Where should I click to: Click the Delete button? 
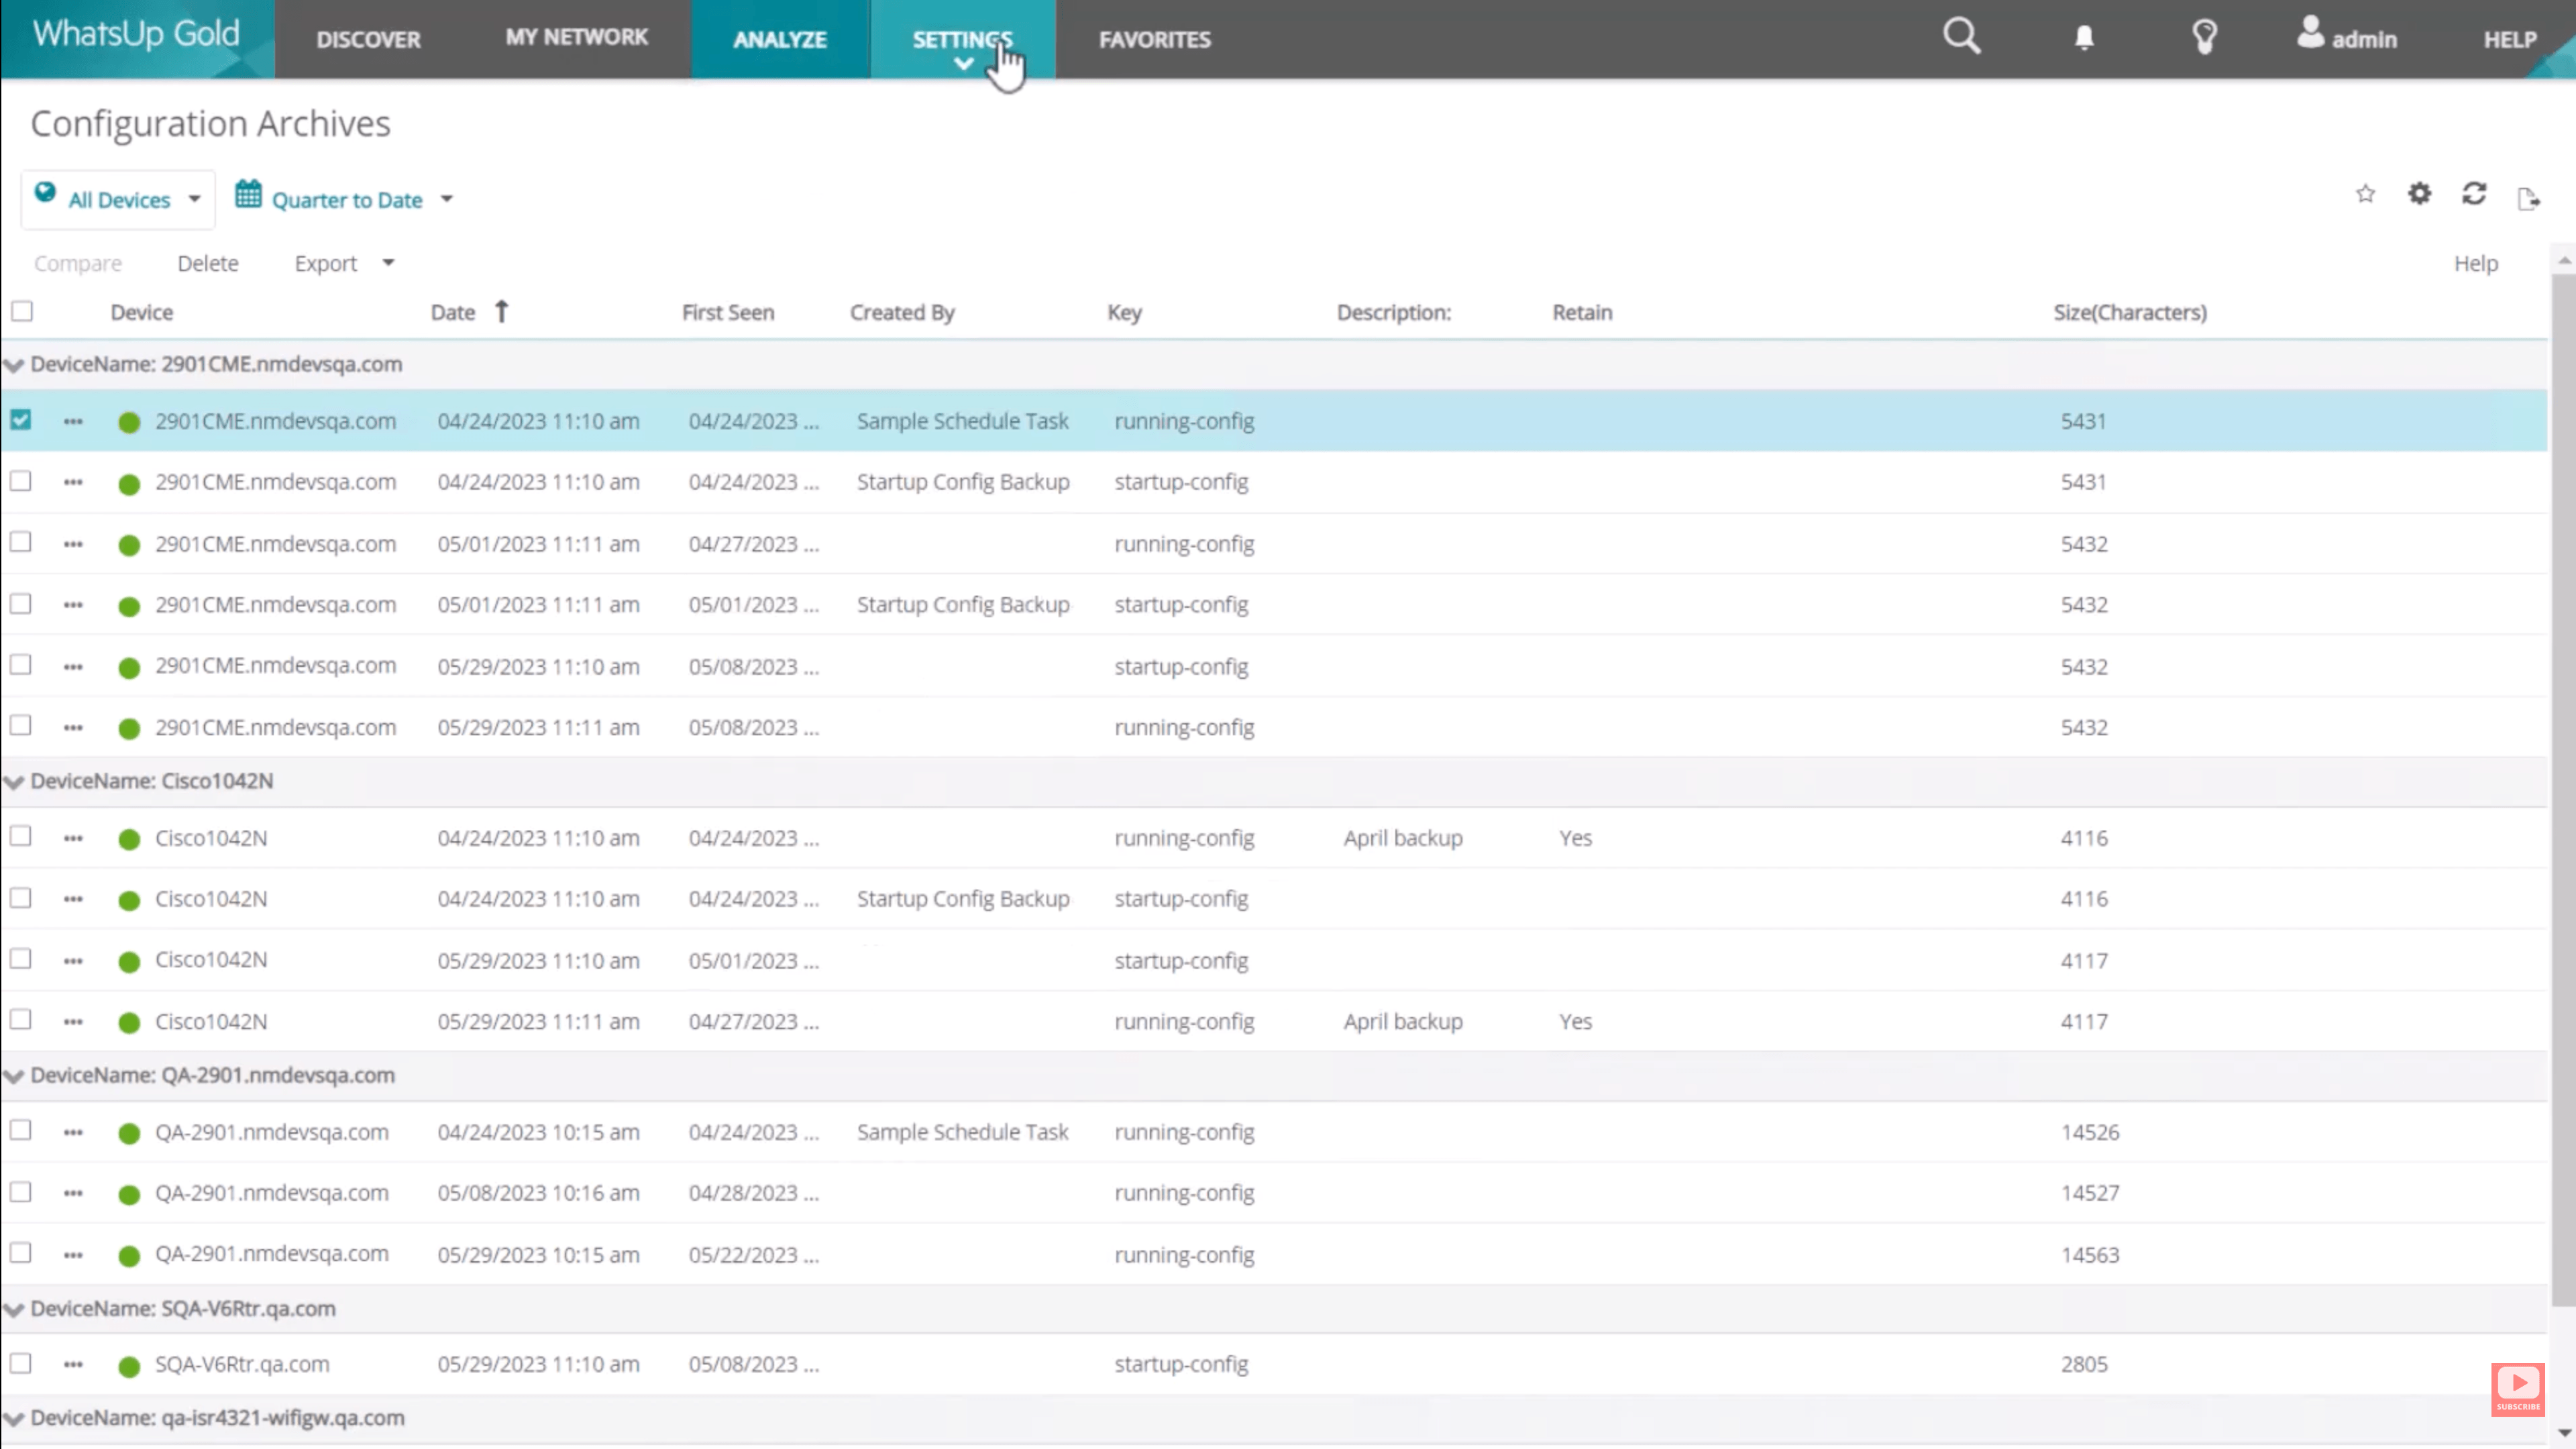tap(208, 263)
